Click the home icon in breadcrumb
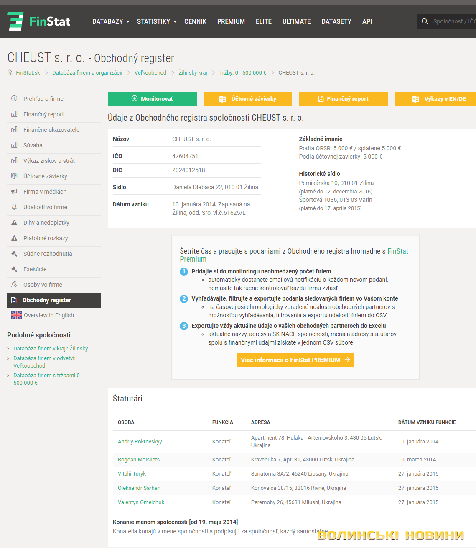 click(x=10, y=72)
